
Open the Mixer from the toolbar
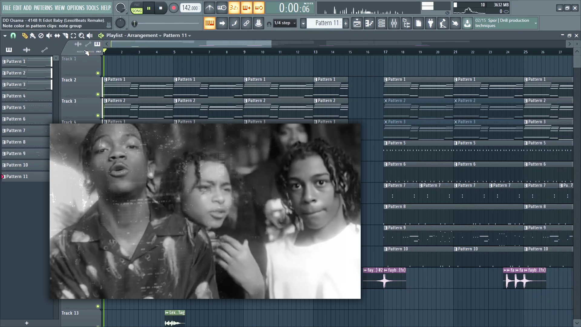coord(394,23)
